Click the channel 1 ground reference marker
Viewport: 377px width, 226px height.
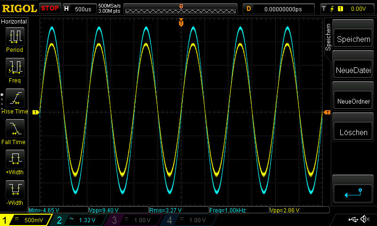[x=36, y=112]
